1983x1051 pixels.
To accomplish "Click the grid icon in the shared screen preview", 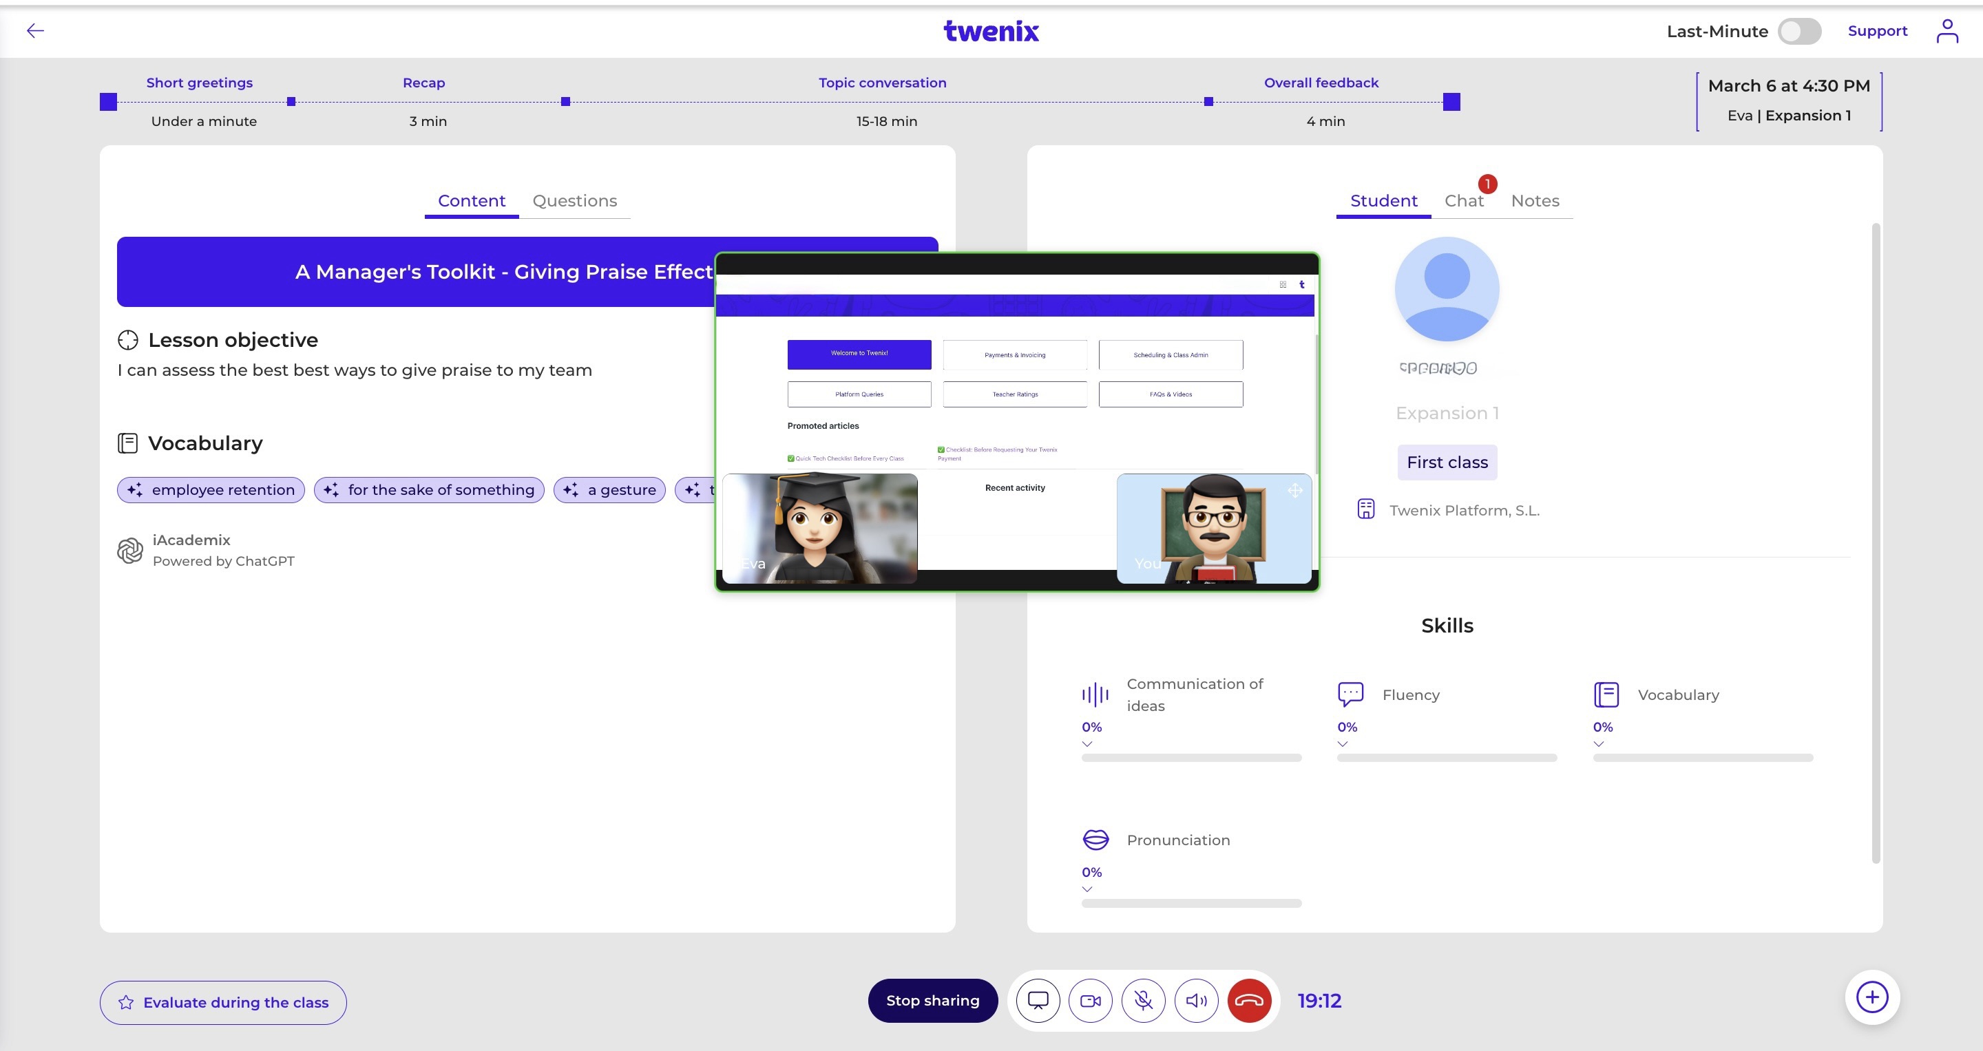I will [x=1283, y=284].
